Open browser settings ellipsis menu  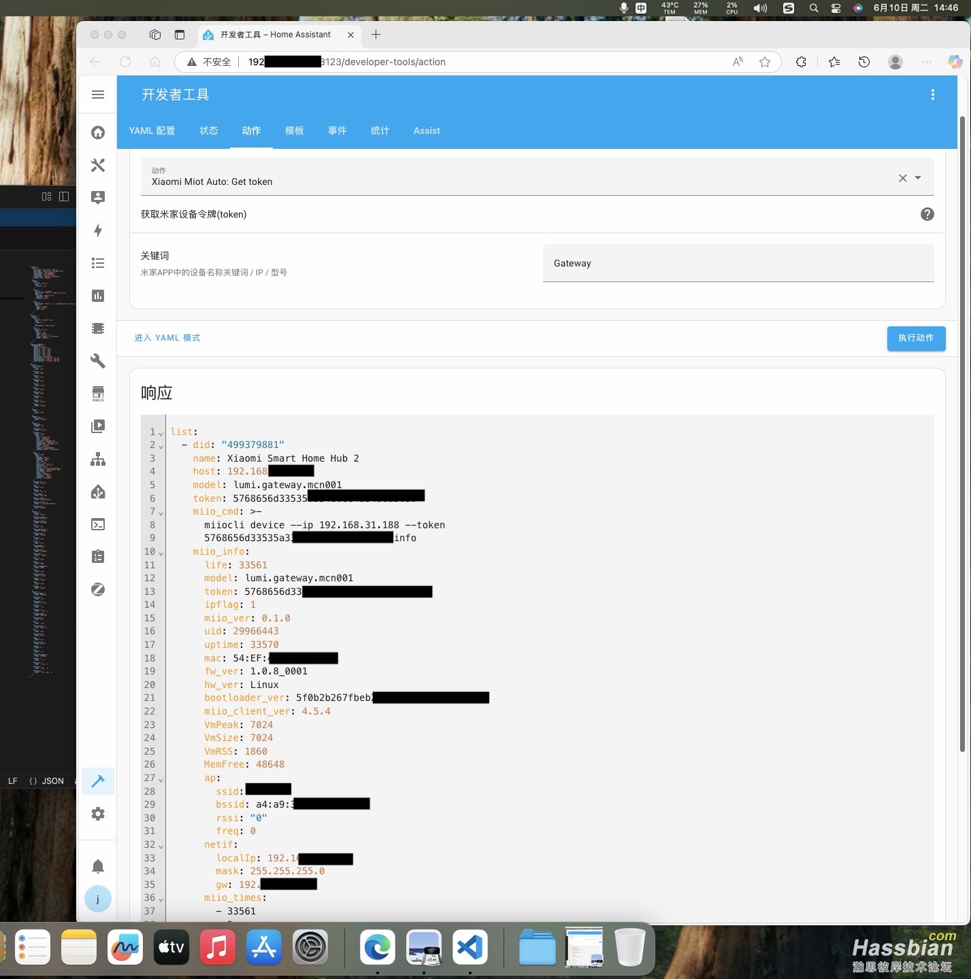[x=926, y=62]
